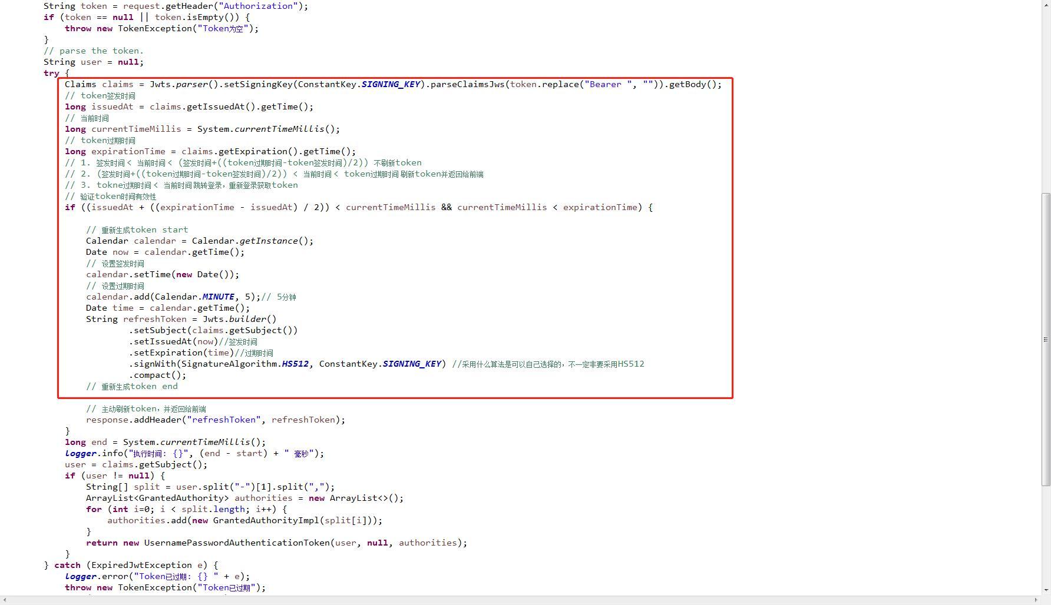This screenshot has height=605, width=1051.
Task: Click the comment '// parse the token.'
Action: click(x=94, y=51)
